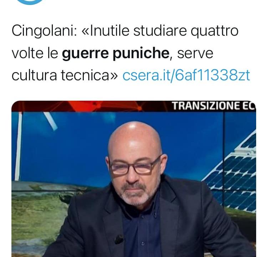Click the man's glasses in the photo
Image resolution: width=259 pixels, height=257 pixels.
(x=136, y=167)
